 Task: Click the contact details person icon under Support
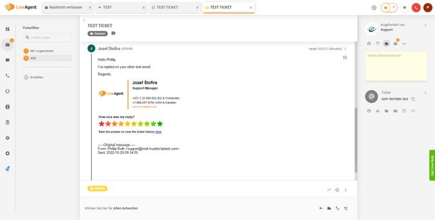point(369,44)
